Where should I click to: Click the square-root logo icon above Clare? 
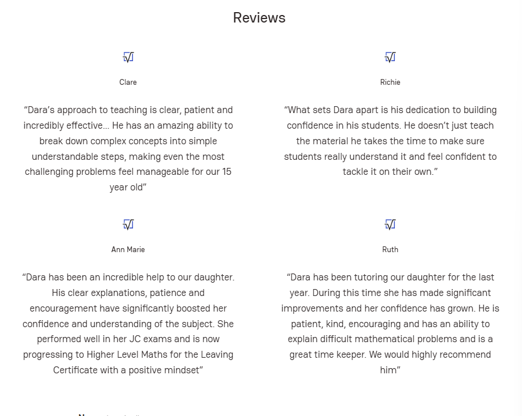click(128, 57)
